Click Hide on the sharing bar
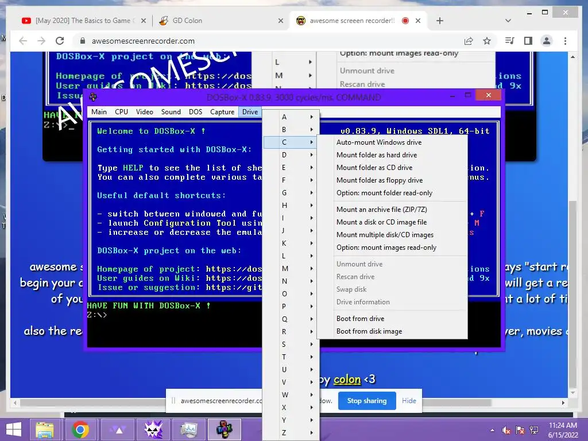 (409, 401)
